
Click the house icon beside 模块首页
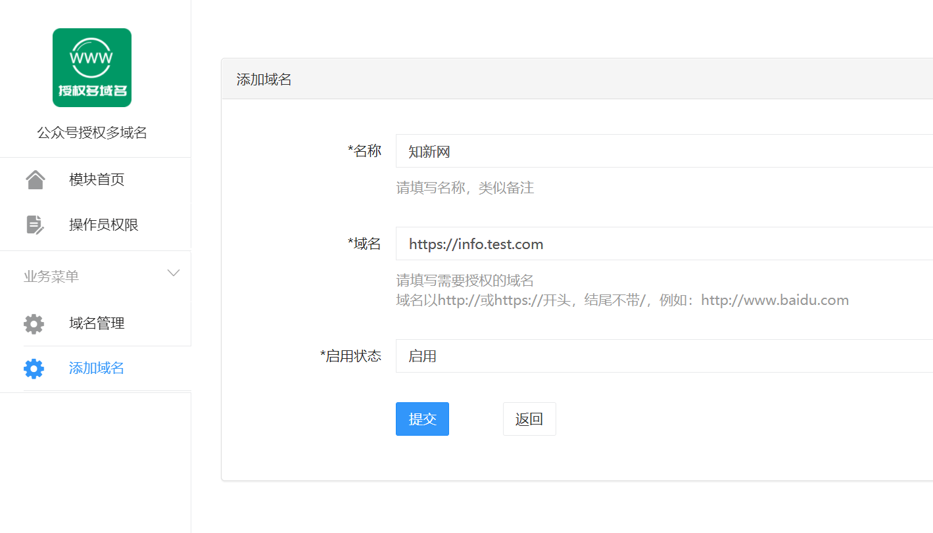click(x=35, y=179)
